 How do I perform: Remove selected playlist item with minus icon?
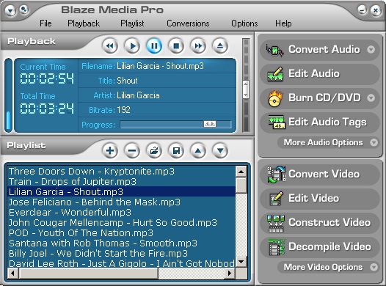coord(132,150)
